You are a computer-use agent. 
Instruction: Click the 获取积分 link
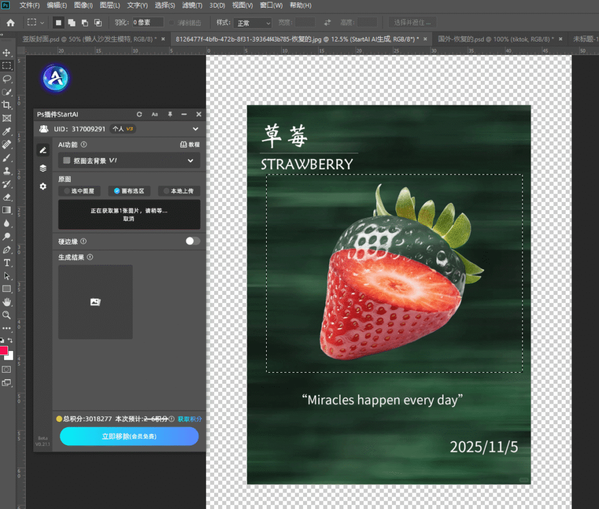[x=190, y=419]
